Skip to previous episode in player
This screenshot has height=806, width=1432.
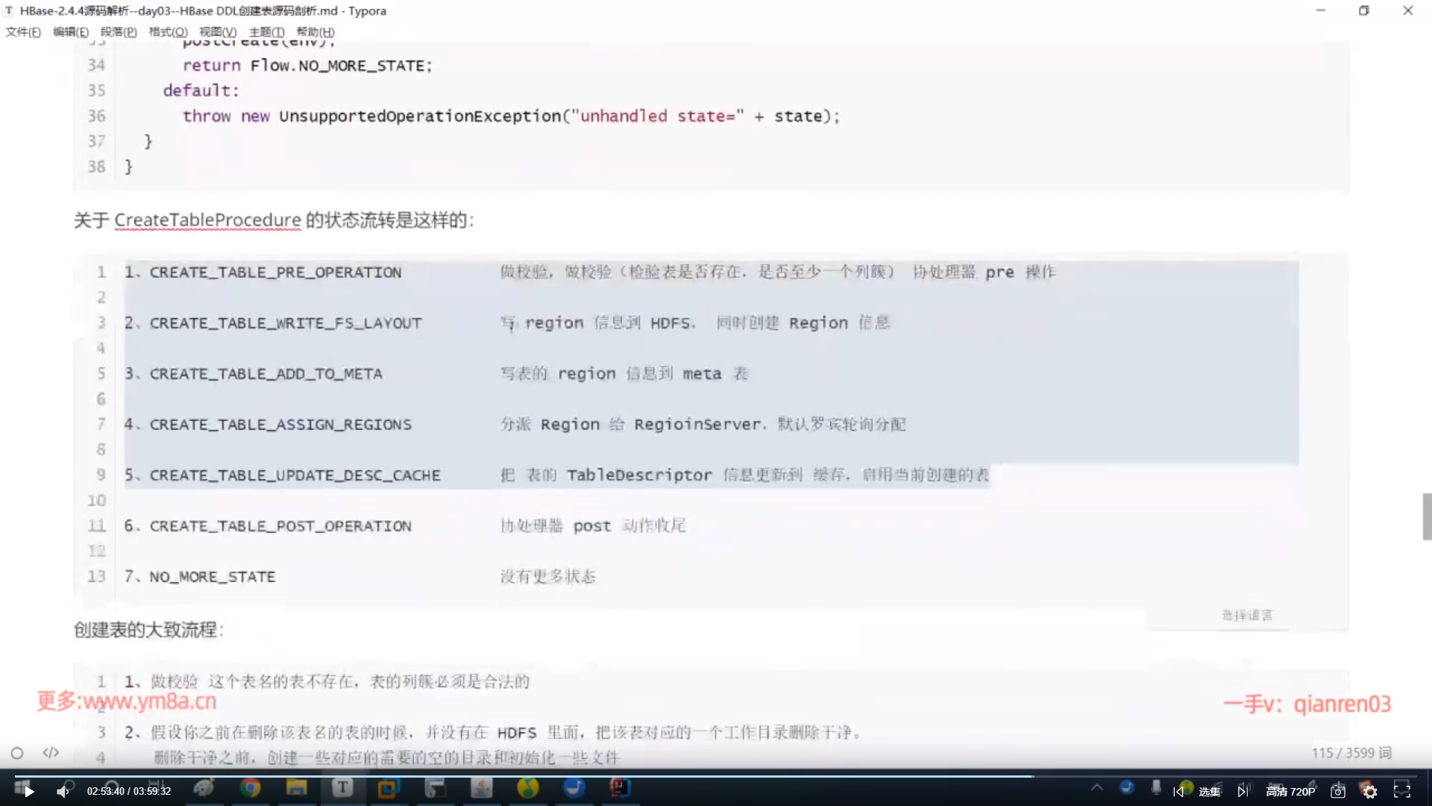coord(1178,791)
